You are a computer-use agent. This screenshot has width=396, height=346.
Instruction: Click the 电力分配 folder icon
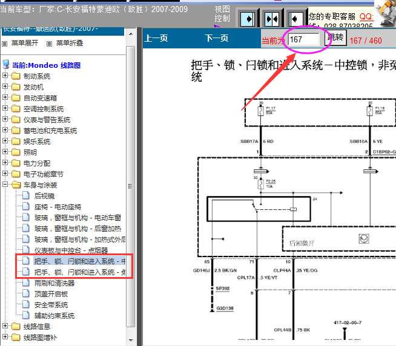[16, 163]
